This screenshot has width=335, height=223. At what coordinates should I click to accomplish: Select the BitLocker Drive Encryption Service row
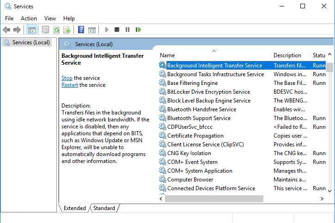point(208,92)
